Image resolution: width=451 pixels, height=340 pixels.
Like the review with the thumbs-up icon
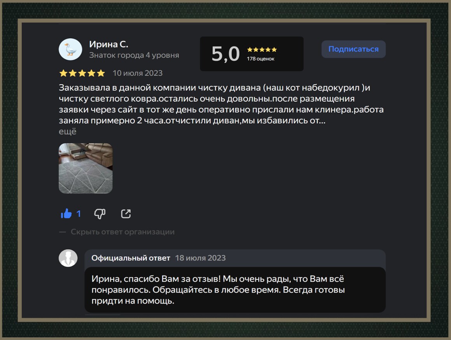point(66,213)
